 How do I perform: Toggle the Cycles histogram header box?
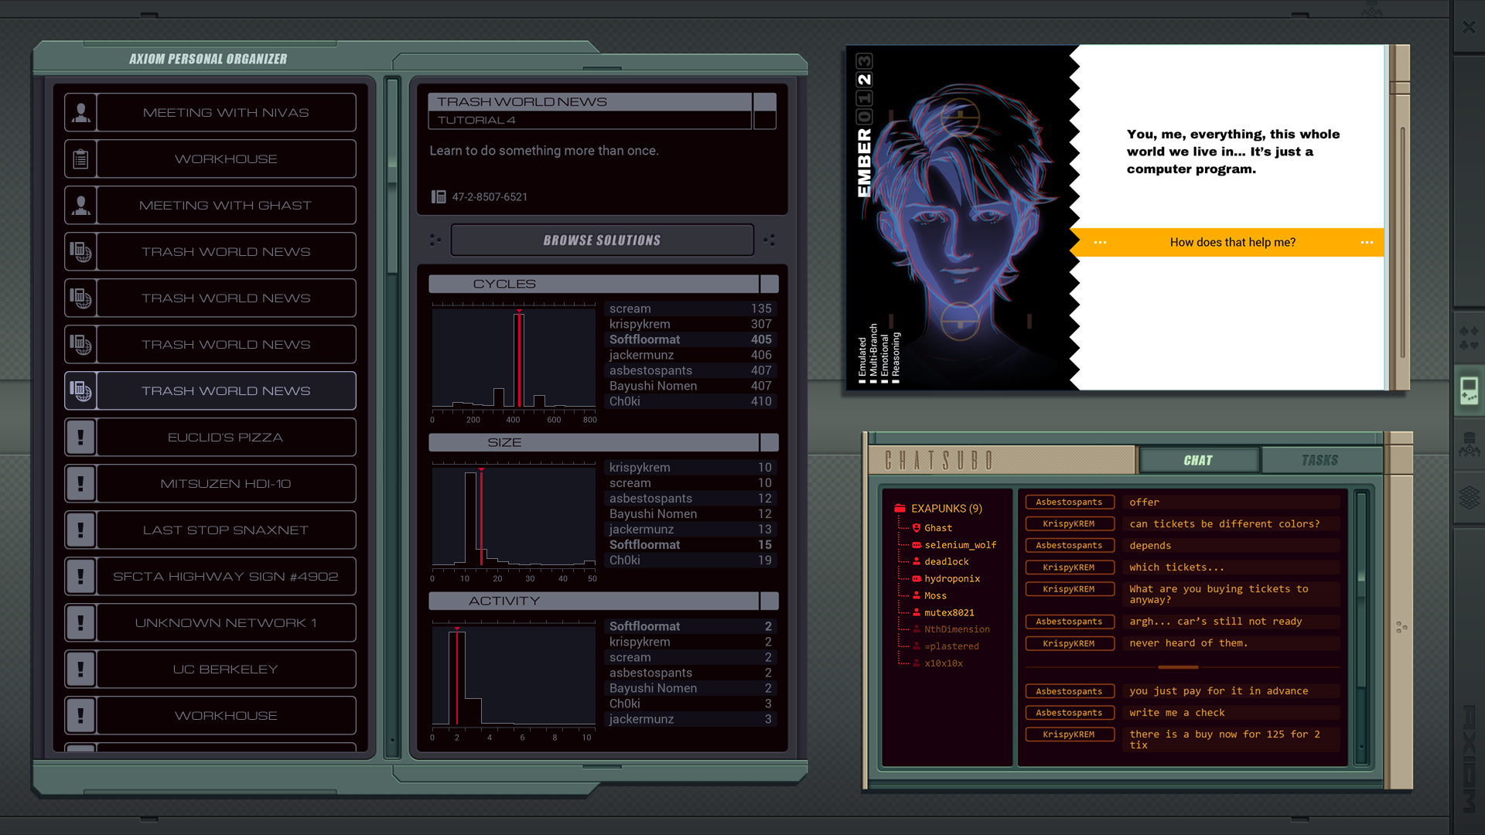769,284
